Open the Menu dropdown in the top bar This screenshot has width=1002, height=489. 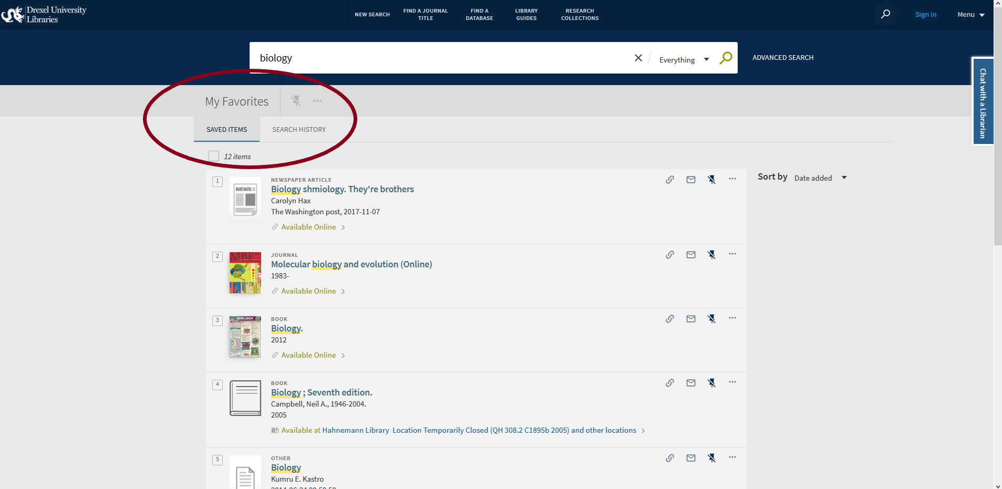click(x=970, y=14)
